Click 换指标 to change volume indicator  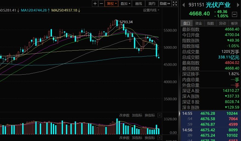tap(150, 115)
